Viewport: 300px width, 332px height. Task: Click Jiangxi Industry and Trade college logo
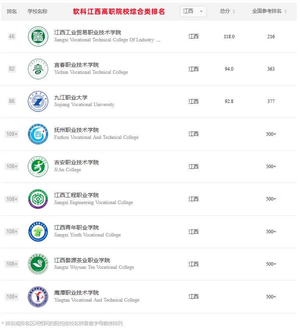tap(38, 36)
